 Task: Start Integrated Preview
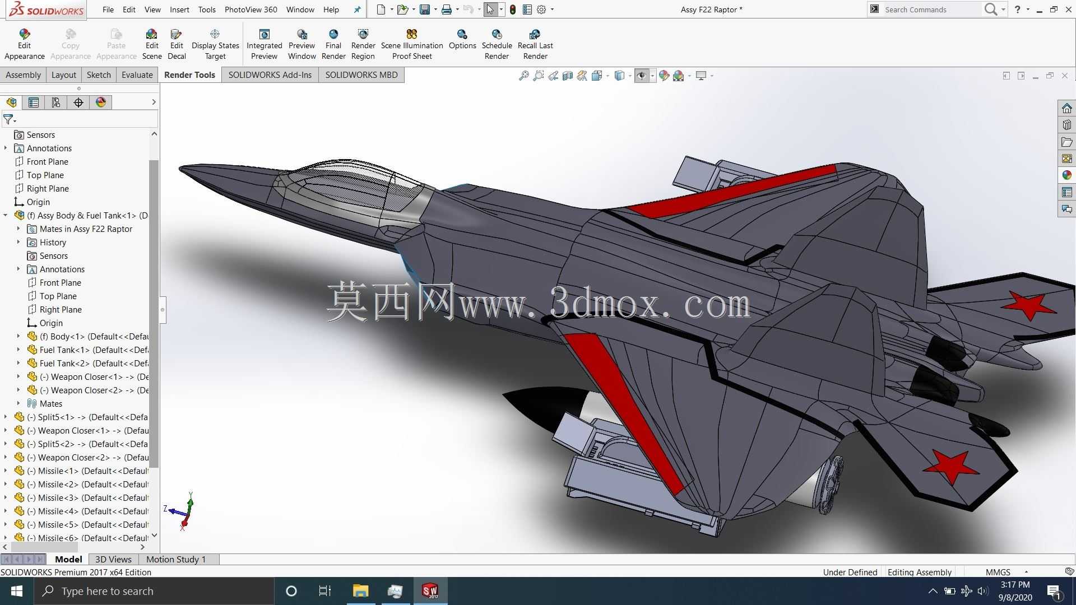(x=265, y=44)
